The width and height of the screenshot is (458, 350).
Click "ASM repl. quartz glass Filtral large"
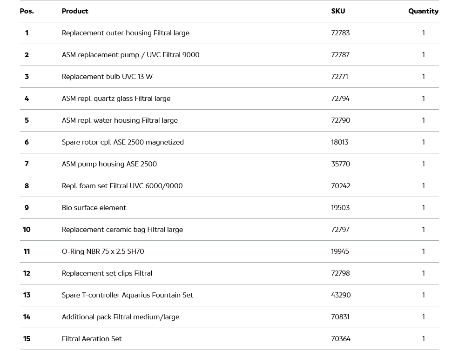click(116, 99)
